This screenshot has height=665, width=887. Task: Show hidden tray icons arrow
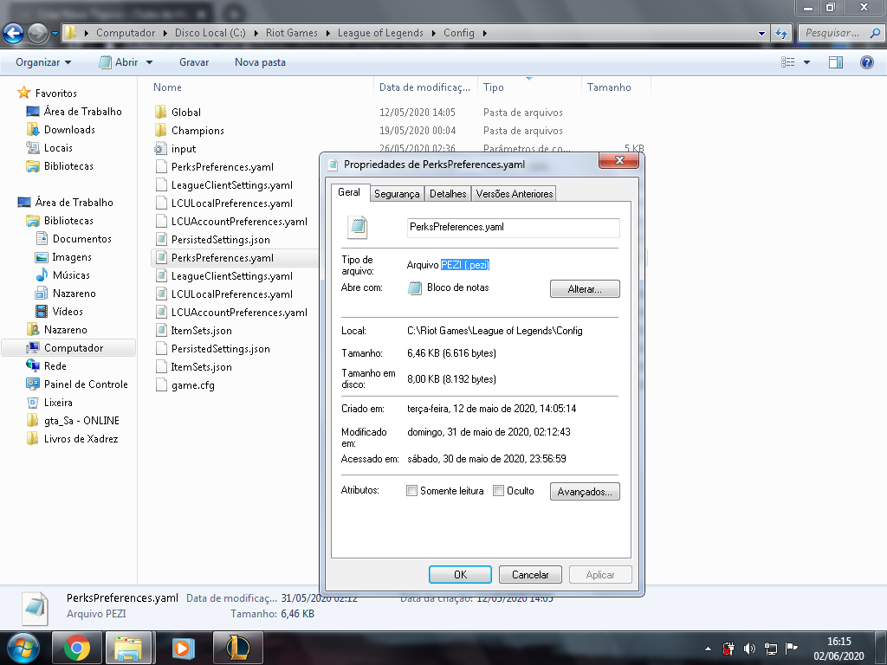coord(709,649)
